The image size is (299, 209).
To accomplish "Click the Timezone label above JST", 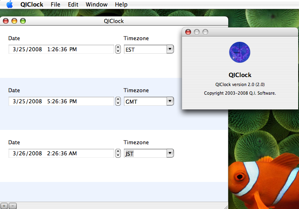I will 136,142.
